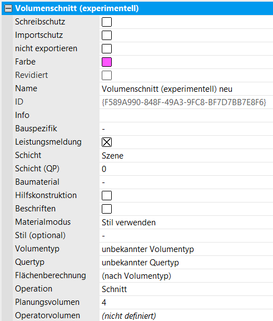Screen dimensions: 273x321
Task: Open the Bauspezifik value cell
Action: pos(186,129)
